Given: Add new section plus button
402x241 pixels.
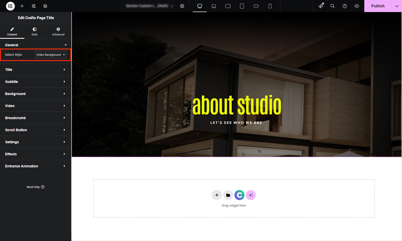Looking at the screenshot, I should coord(217,195).
